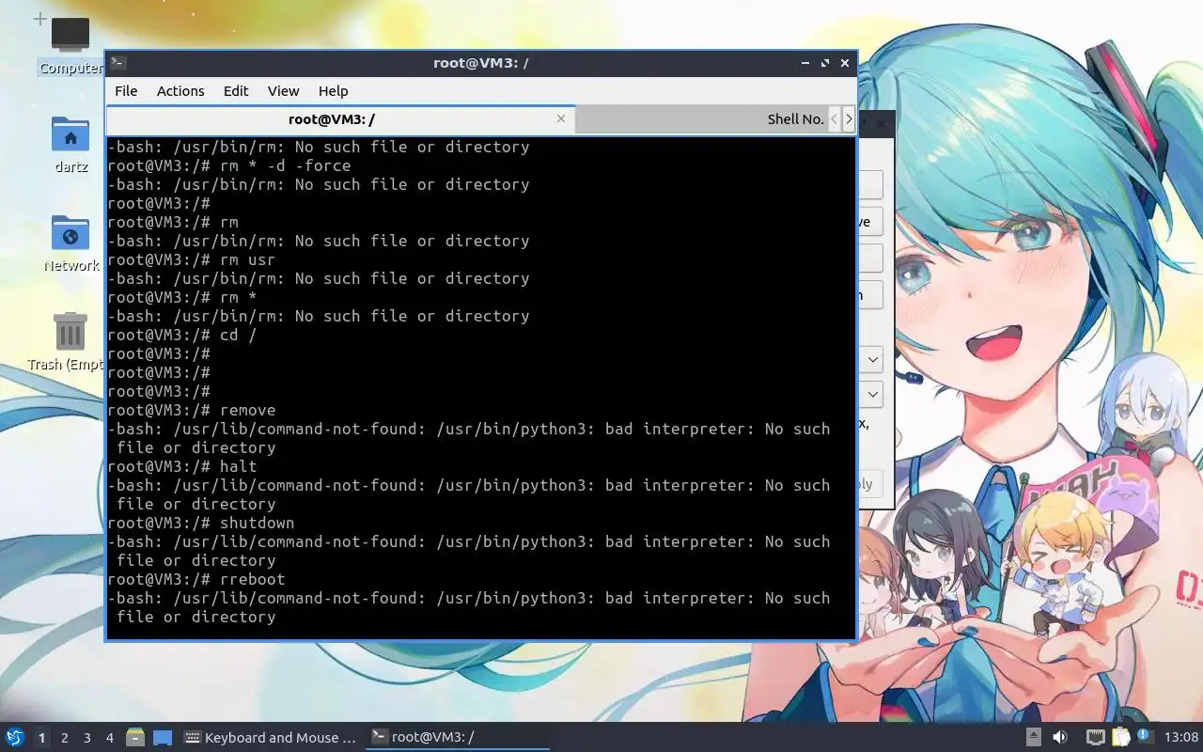Show the clock calendar at 13:08
This screenshot has width=1203, height=752.
[1181, 737]
